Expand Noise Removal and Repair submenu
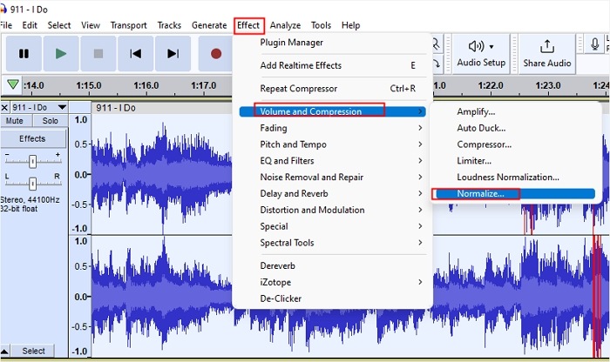Image resolution: width=610 pixels, height=362 pixels. click(333, 178)
